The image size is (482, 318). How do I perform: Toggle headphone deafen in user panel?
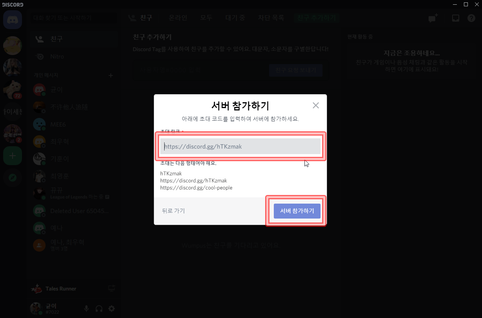[99, 309]
